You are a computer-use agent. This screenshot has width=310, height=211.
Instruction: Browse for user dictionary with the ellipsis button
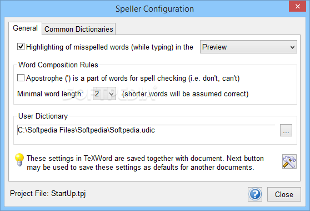coord(286,130)
